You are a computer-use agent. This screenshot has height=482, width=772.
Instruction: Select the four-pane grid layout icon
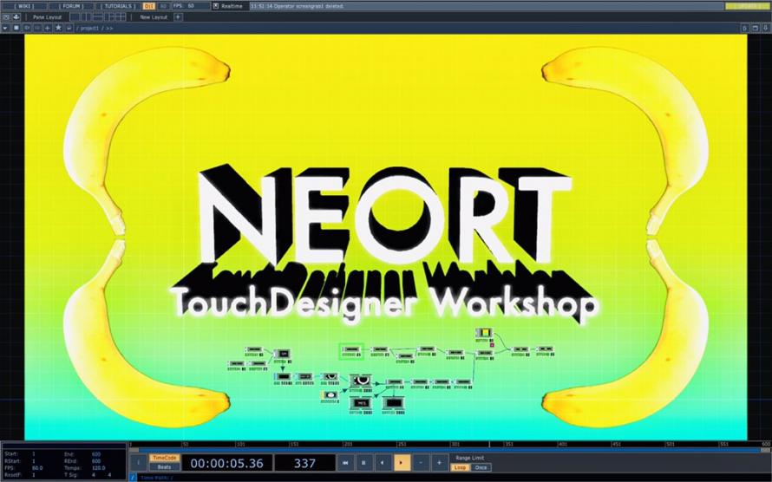click(121, 17)
